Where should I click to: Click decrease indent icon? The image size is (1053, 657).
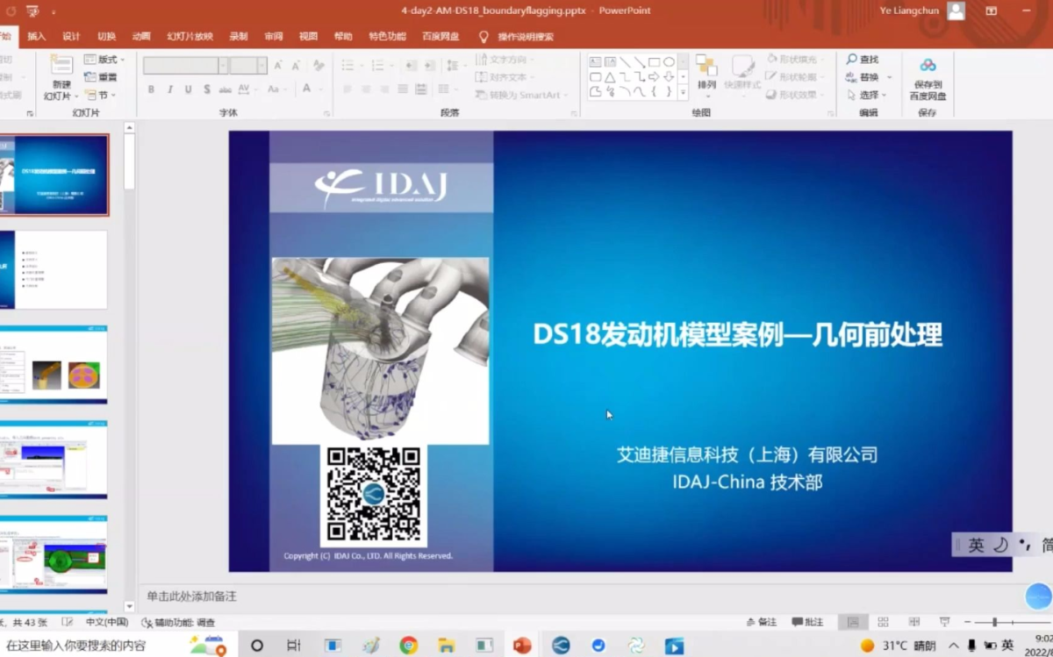(413, 66)
